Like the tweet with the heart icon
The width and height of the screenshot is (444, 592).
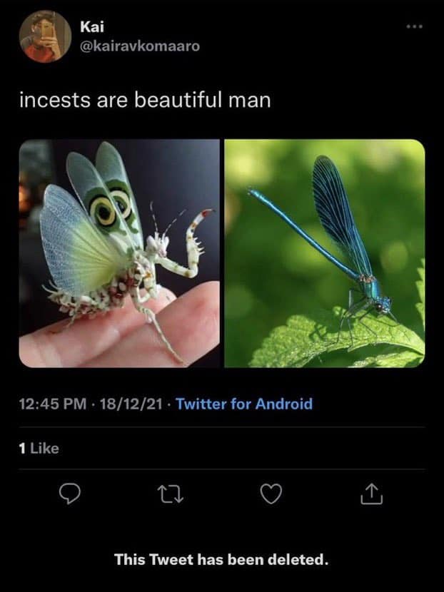(x=270, y=493)
